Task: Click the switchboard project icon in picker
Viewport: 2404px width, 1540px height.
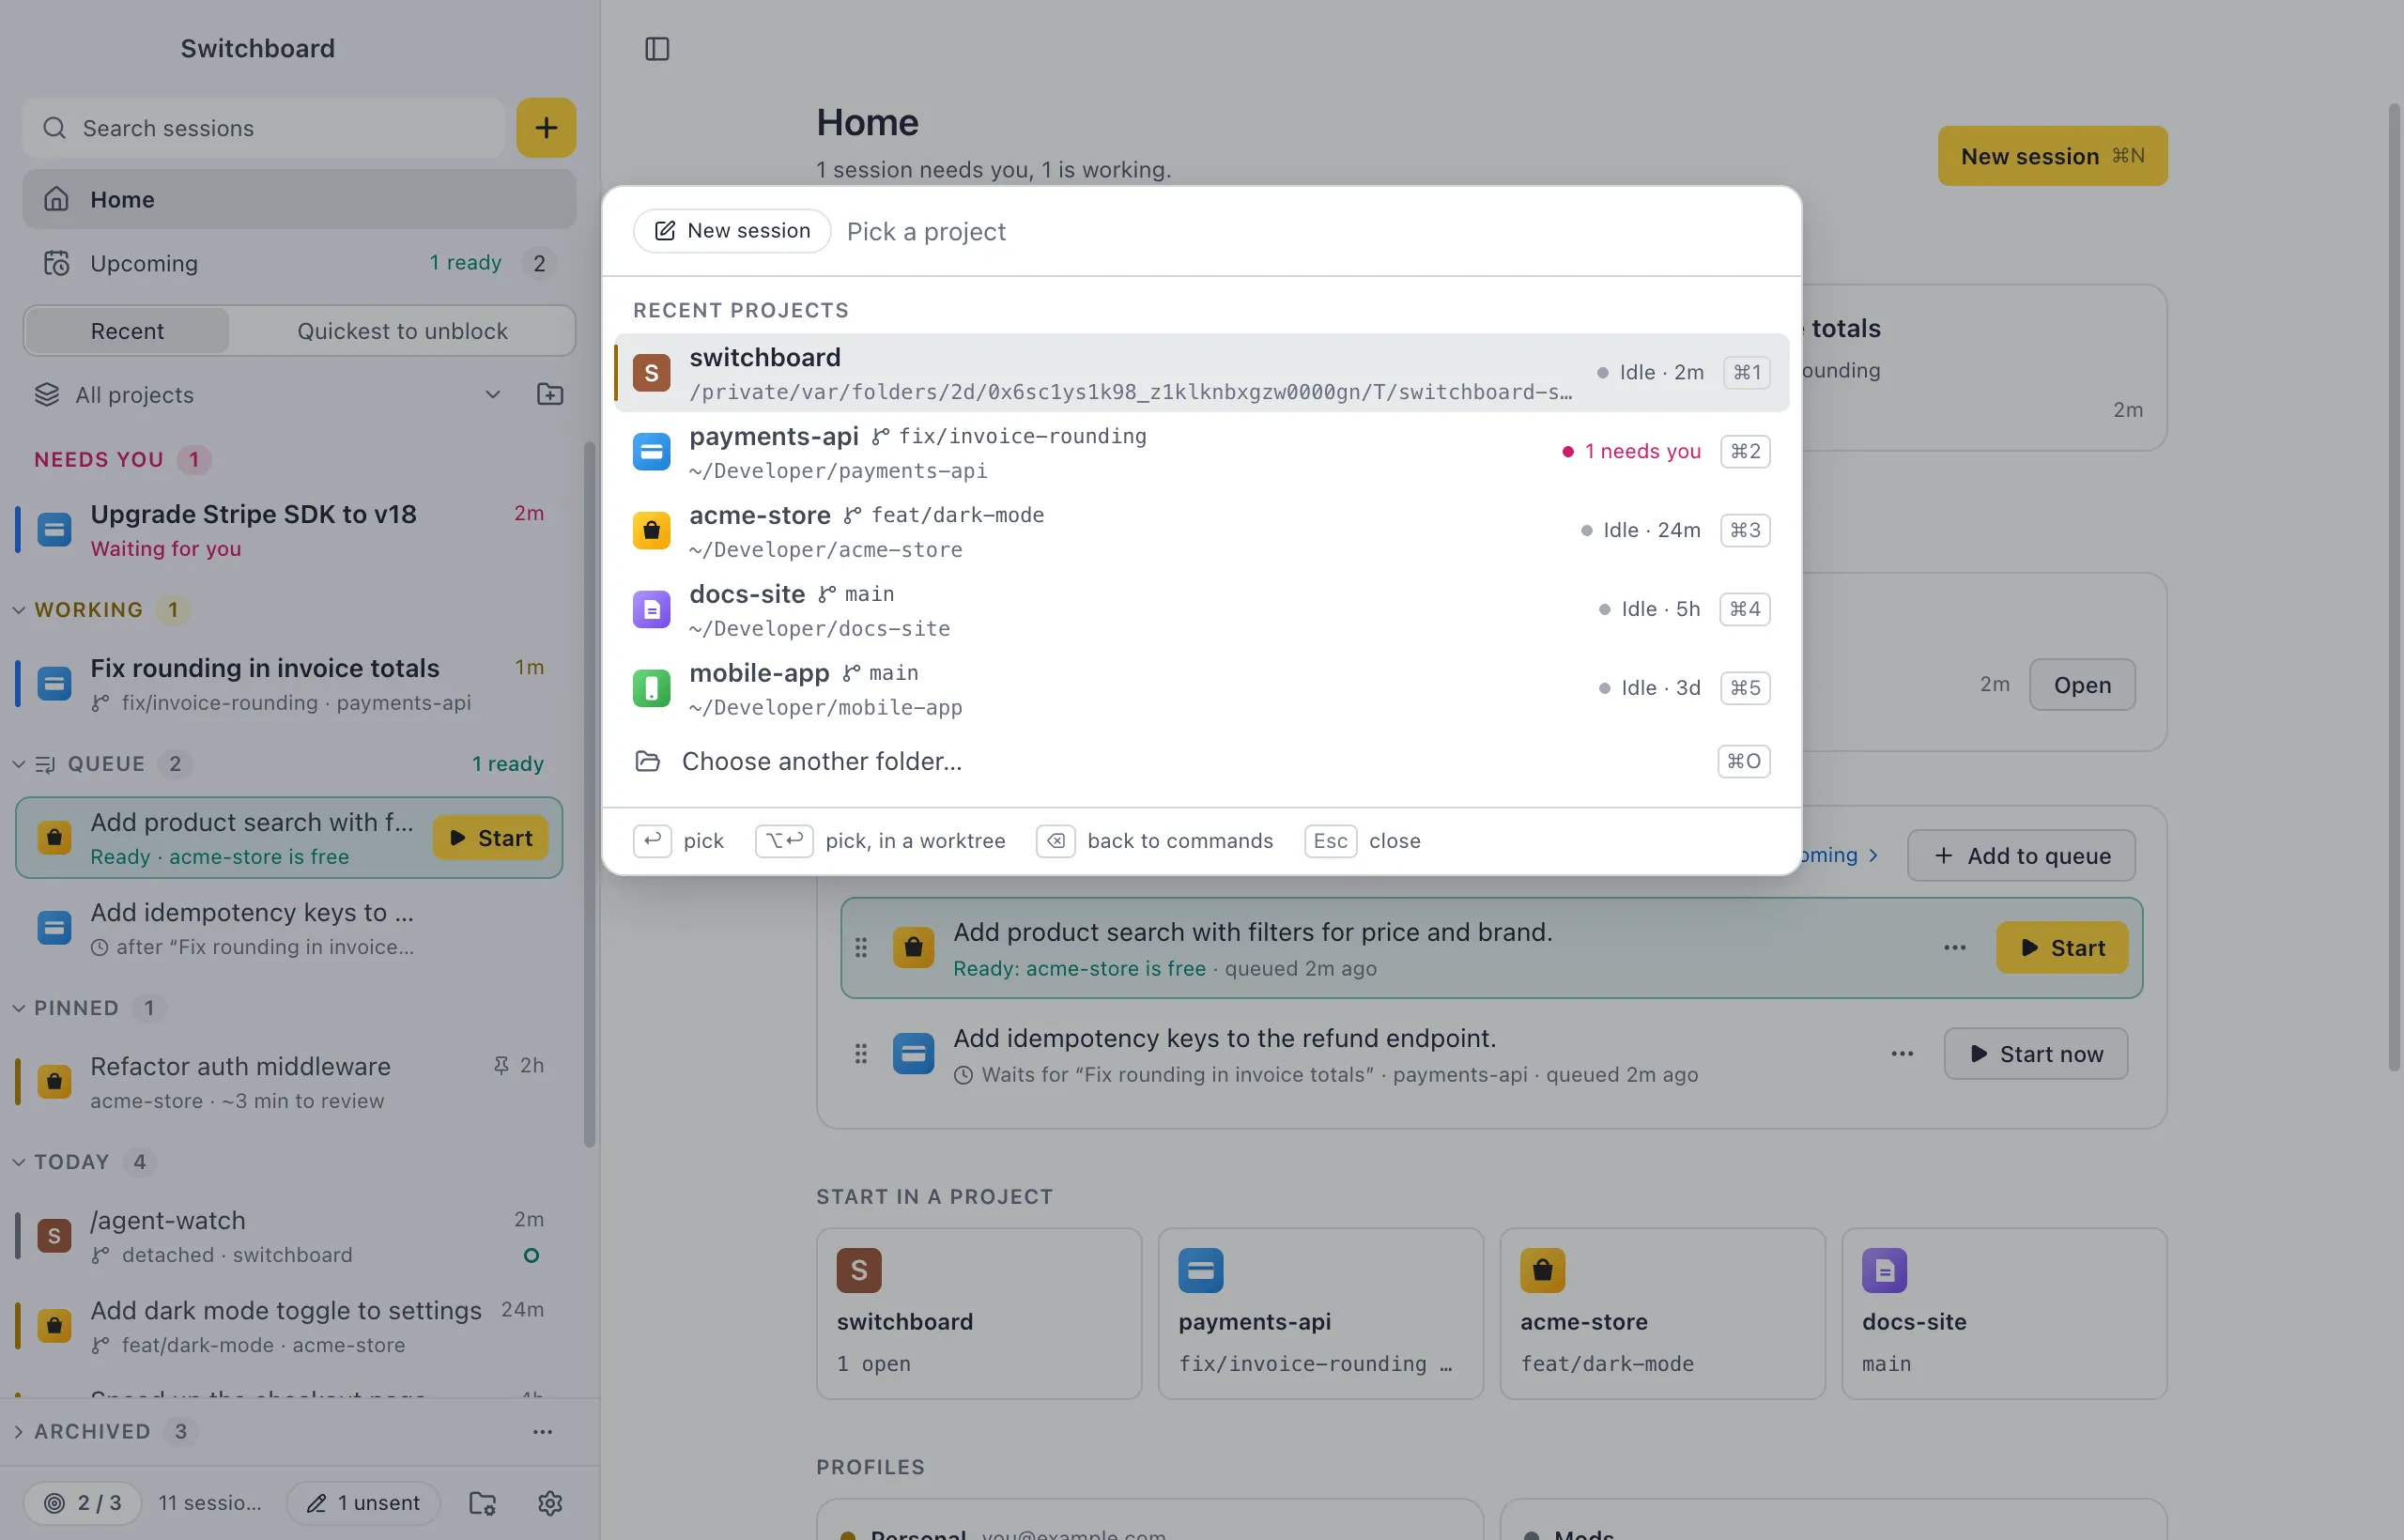Action: coord(652,373)
